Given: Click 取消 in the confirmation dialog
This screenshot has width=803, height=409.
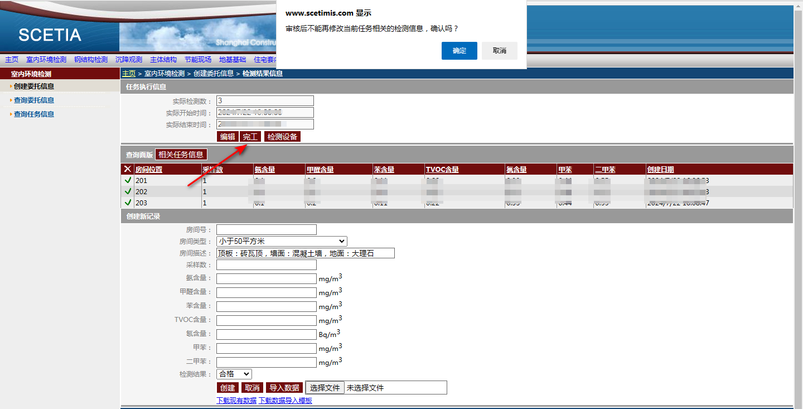Looking at the screenshot, I should pyautogui.click(x=499, y=51).
